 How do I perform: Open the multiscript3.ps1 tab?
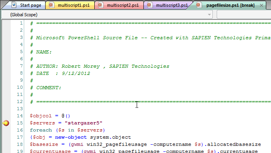click(x=168, y=5)
